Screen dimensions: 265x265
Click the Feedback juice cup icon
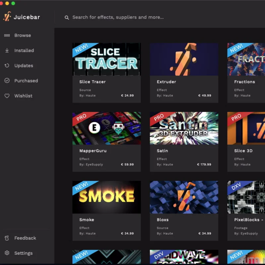(7, 238)
